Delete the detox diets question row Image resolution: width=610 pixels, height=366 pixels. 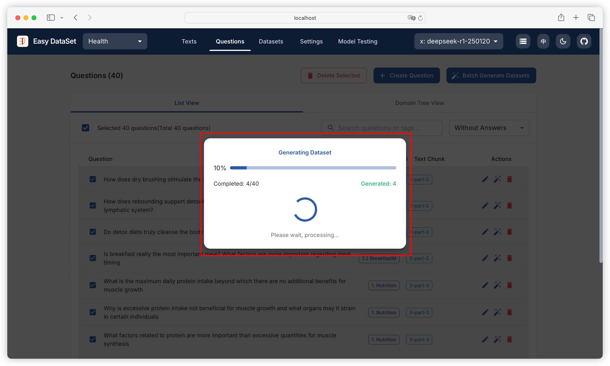509,232
